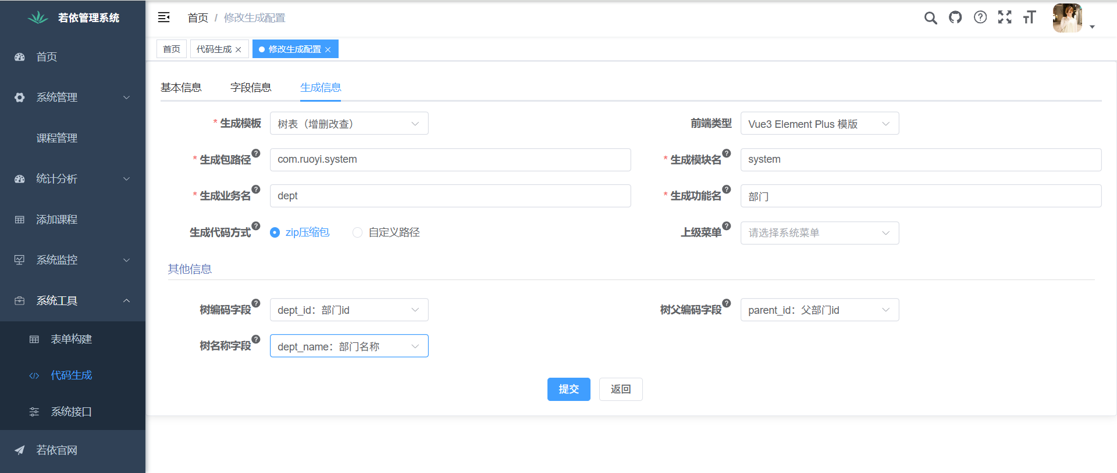Switch to the 字段信息 tab

point(251,88)
